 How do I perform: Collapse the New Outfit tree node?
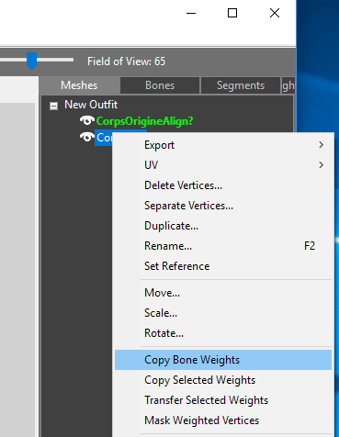[x=54, y=106]
